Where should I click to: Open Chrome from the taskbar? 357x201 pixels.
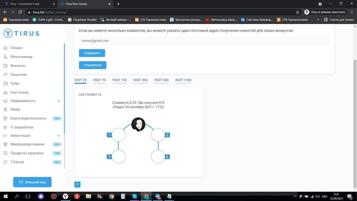click(x=112, y=196)
